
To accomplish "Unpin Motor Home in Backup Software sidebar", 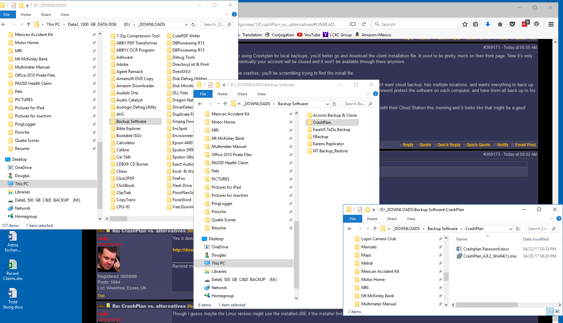I will (x=291, y=122).
